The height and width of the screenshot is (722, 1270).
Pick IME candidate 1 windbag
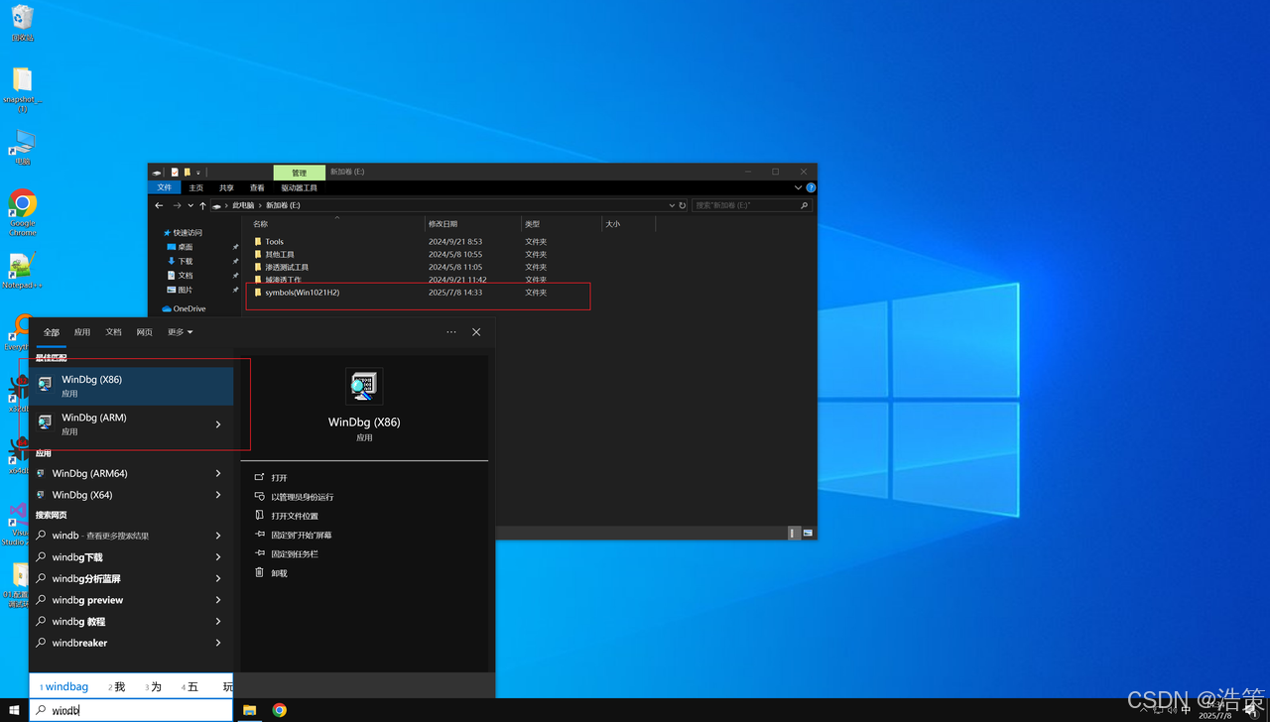click(x=64, y=686)
